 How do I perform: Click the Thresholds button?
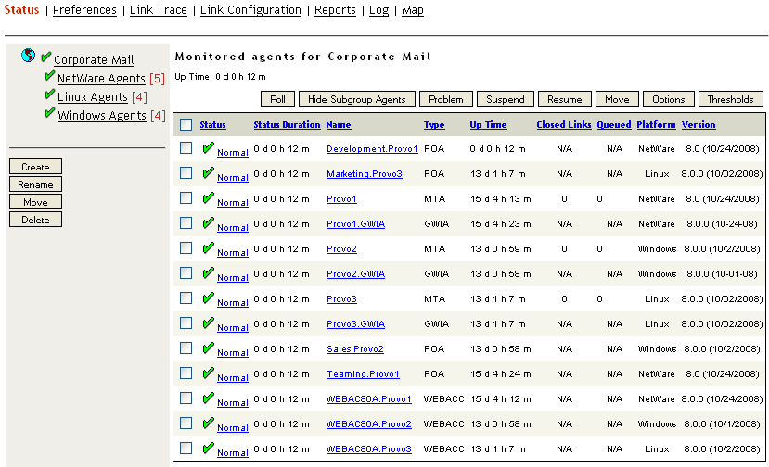point(730,99)
